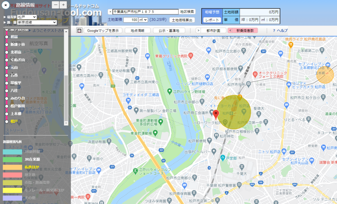Viewport: 337px width, 204px height.
Task: Click the 東金町運動場 green park marker
Action: (x=155, y=133)
